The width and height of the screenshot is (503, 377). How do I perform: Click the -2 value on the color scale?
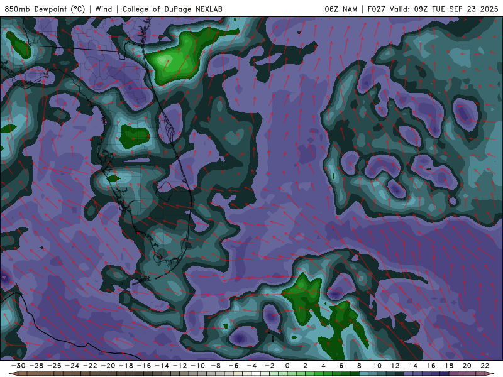click(x=270, y=366)
